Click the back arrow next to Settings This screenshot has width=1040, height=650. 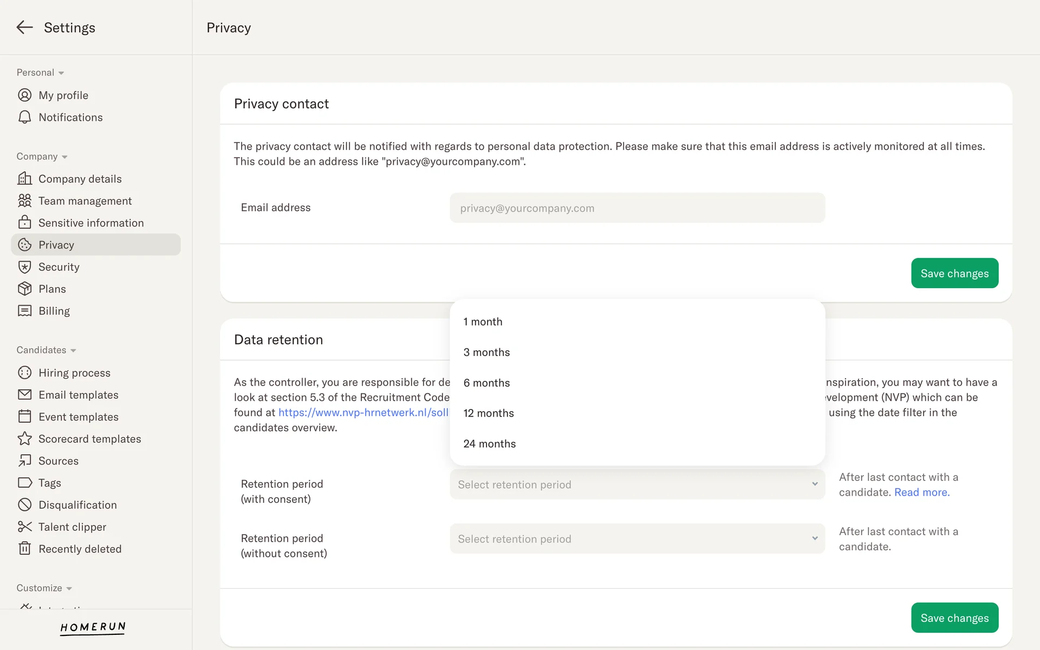24,28
